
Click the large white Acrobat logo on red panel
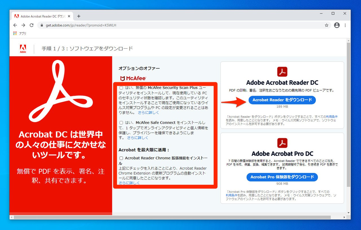[x=61, y=91]
